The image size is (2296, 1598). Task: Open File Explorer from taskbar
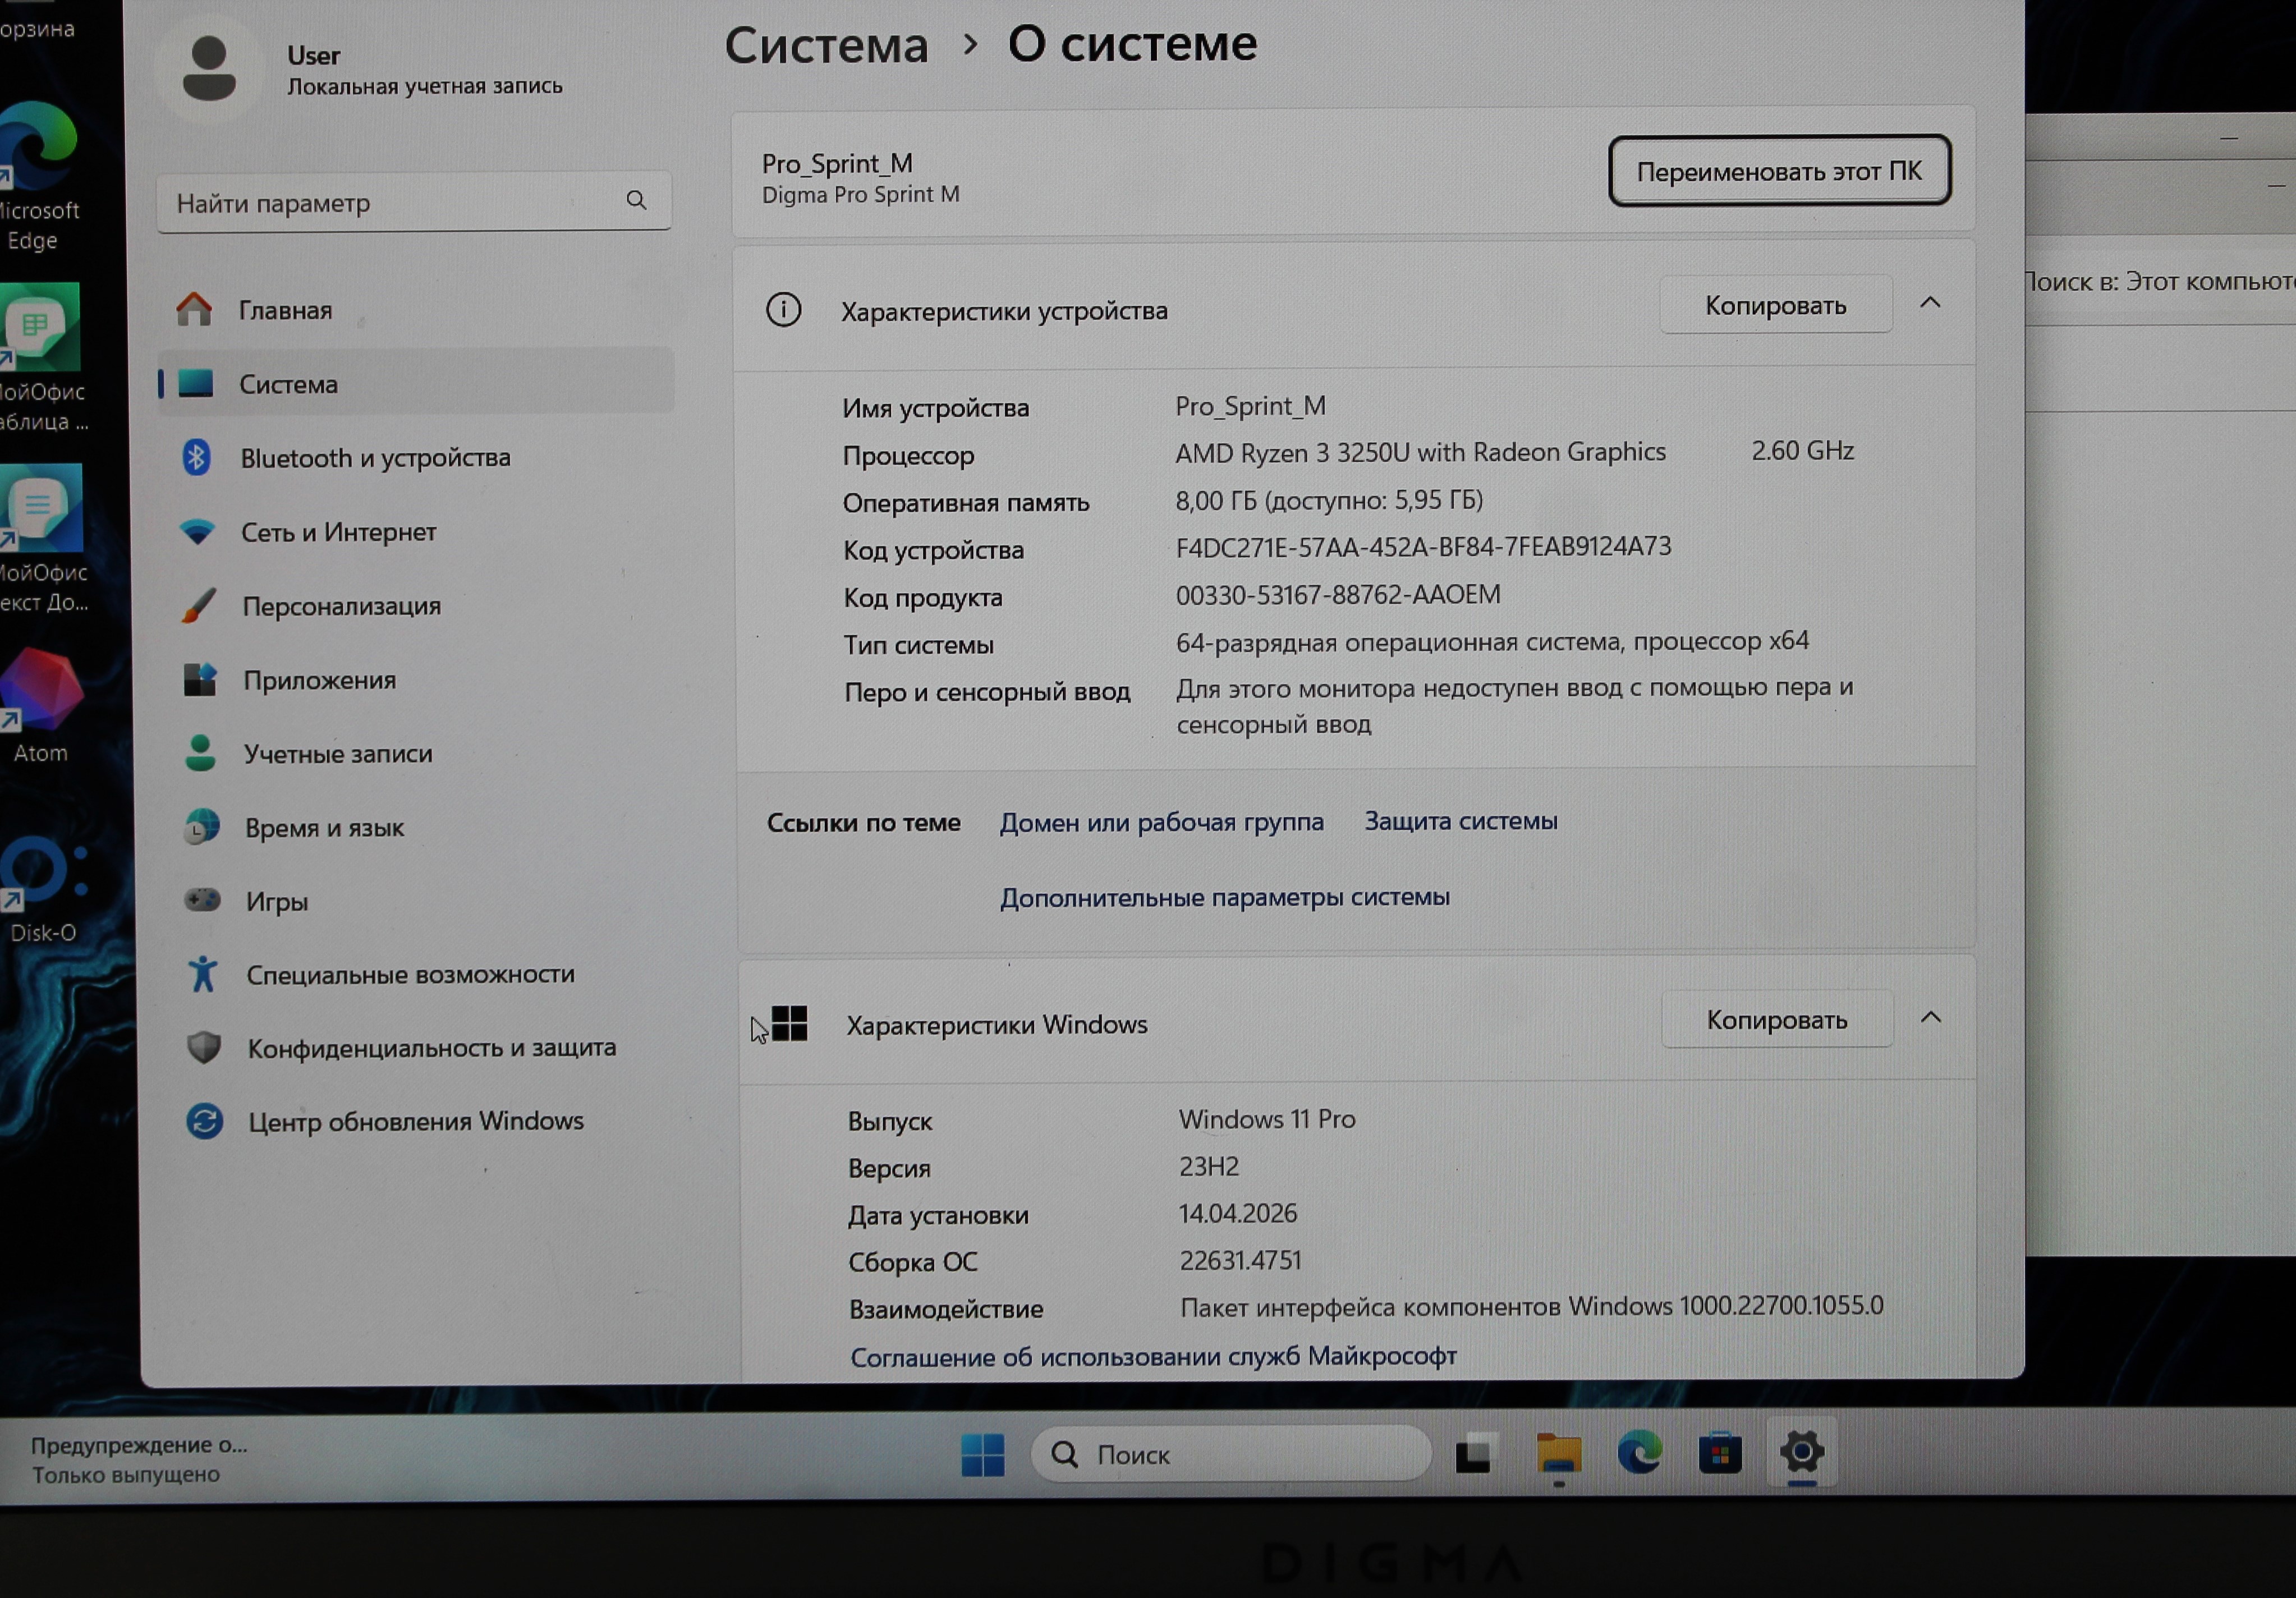click(1558, 1453)
